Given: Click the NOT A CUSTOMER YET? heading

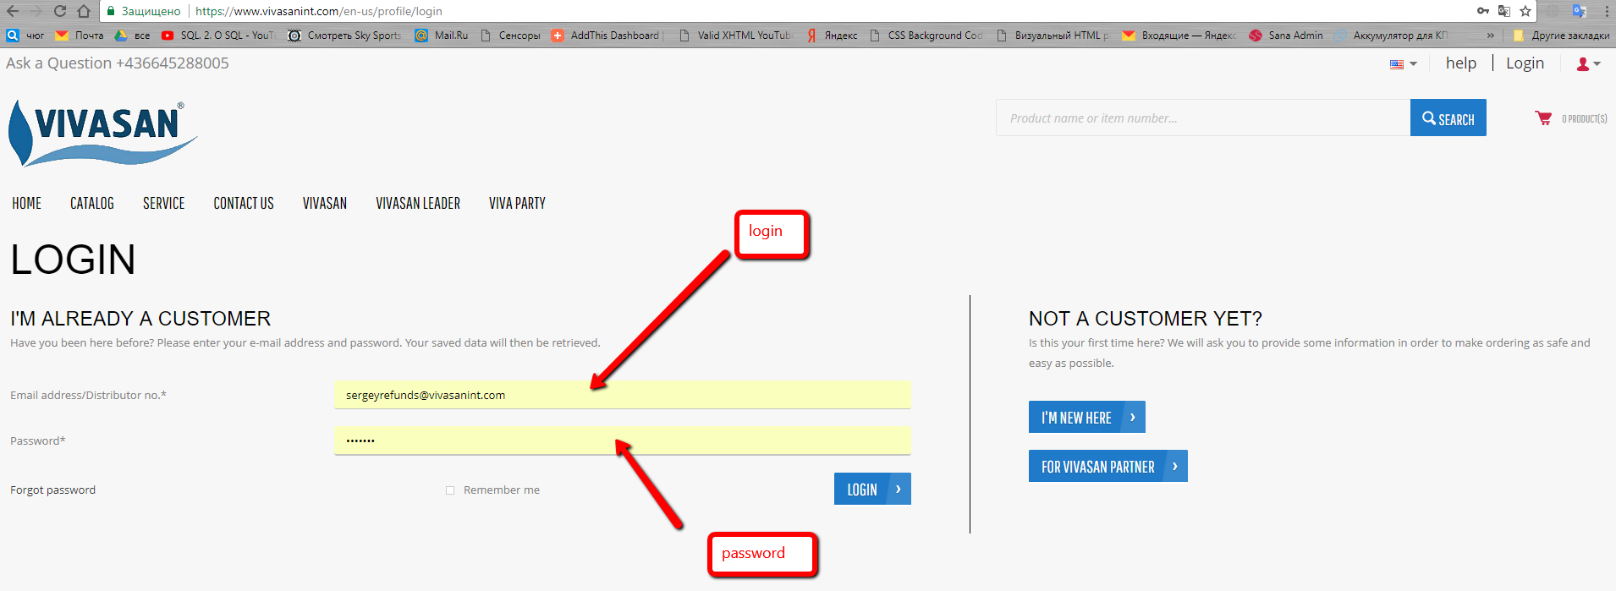Looking at the screenshot, I should tap(1146, 319).
